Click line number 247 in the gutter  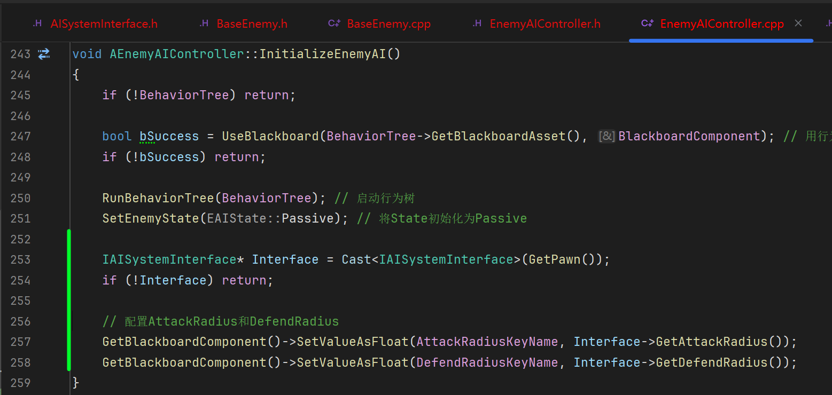coord(20,137)
